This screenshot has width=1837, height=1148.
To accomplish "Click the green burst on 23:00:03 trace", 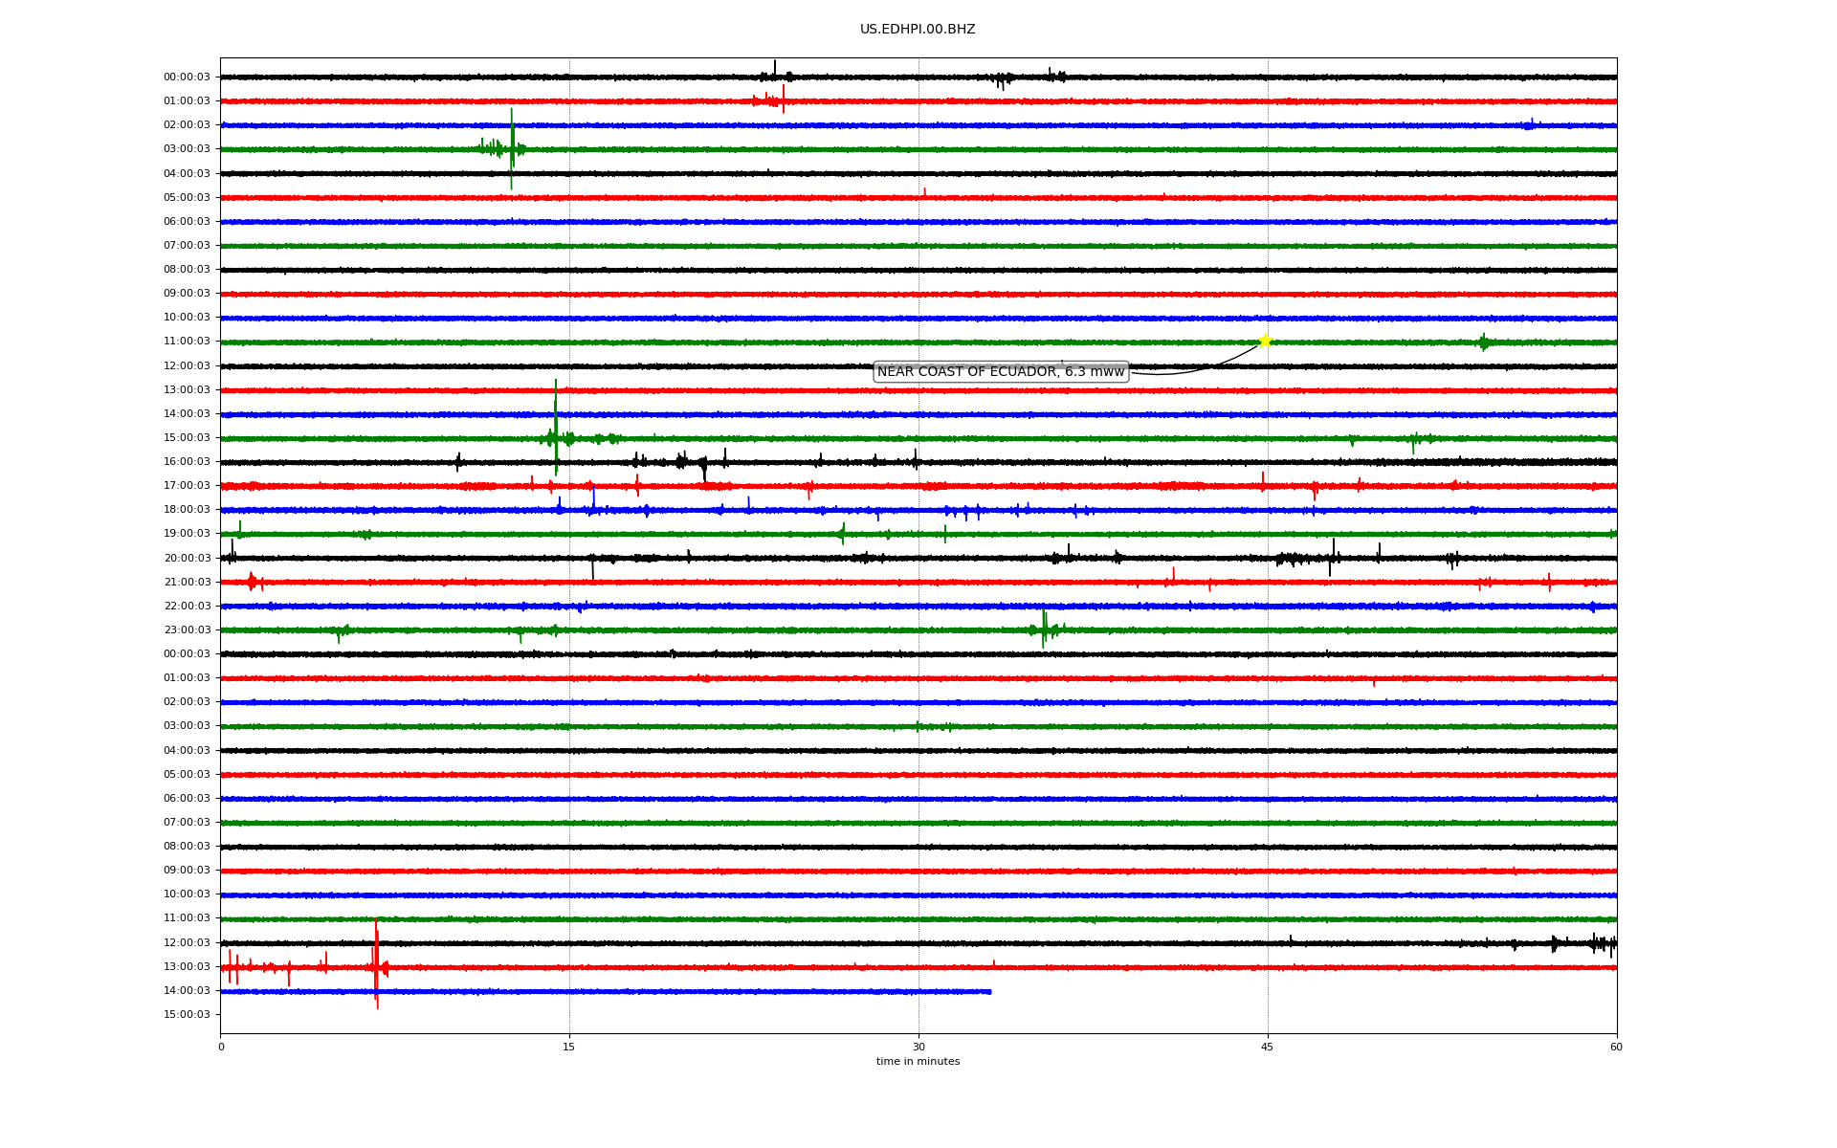I will pyautogui.click(x=1045, y=629).
